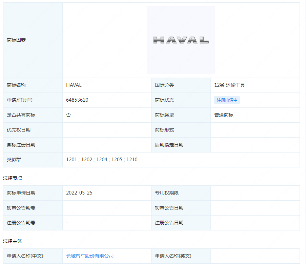Click the 是否共有商标 value 否

[x=68, y=115]
